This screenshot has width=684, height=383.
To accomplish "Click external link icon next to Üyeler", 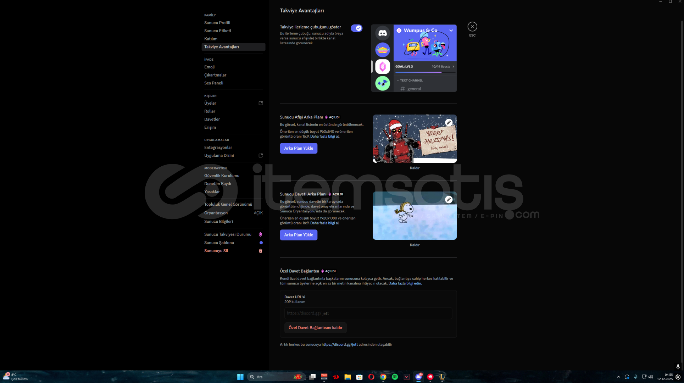I will pyautogui.click(x=261, y=103).
